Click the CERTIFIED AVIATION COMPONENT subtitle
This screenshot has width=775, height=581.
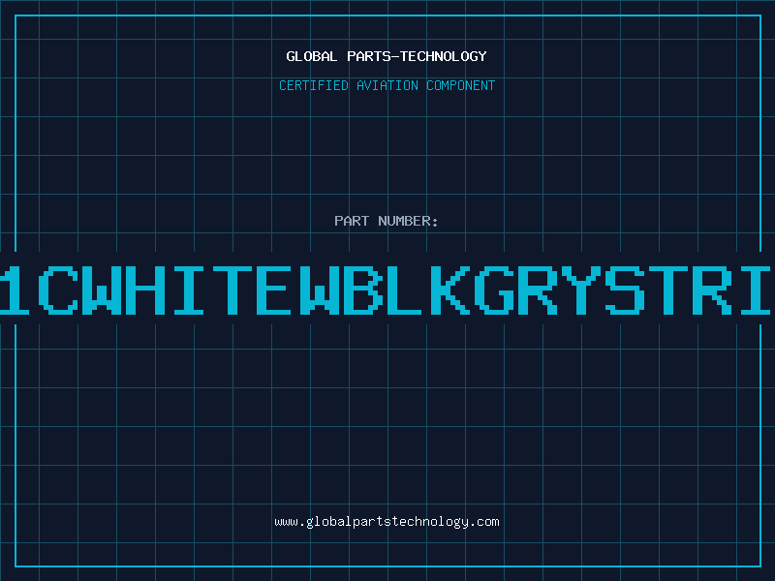[x=387, y=85]
